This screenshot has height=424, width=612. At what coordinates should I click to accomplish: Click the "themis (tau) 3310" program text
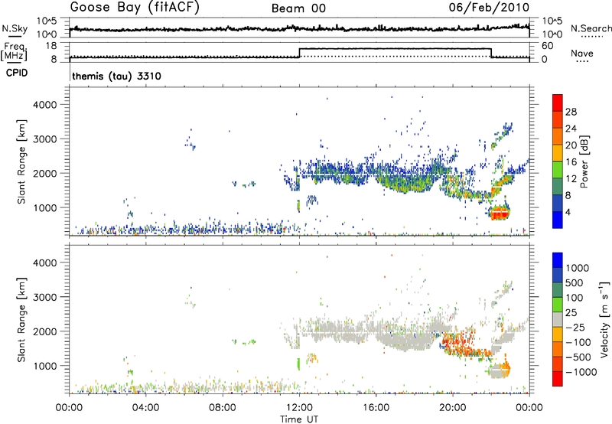click(x=117, y=76)
